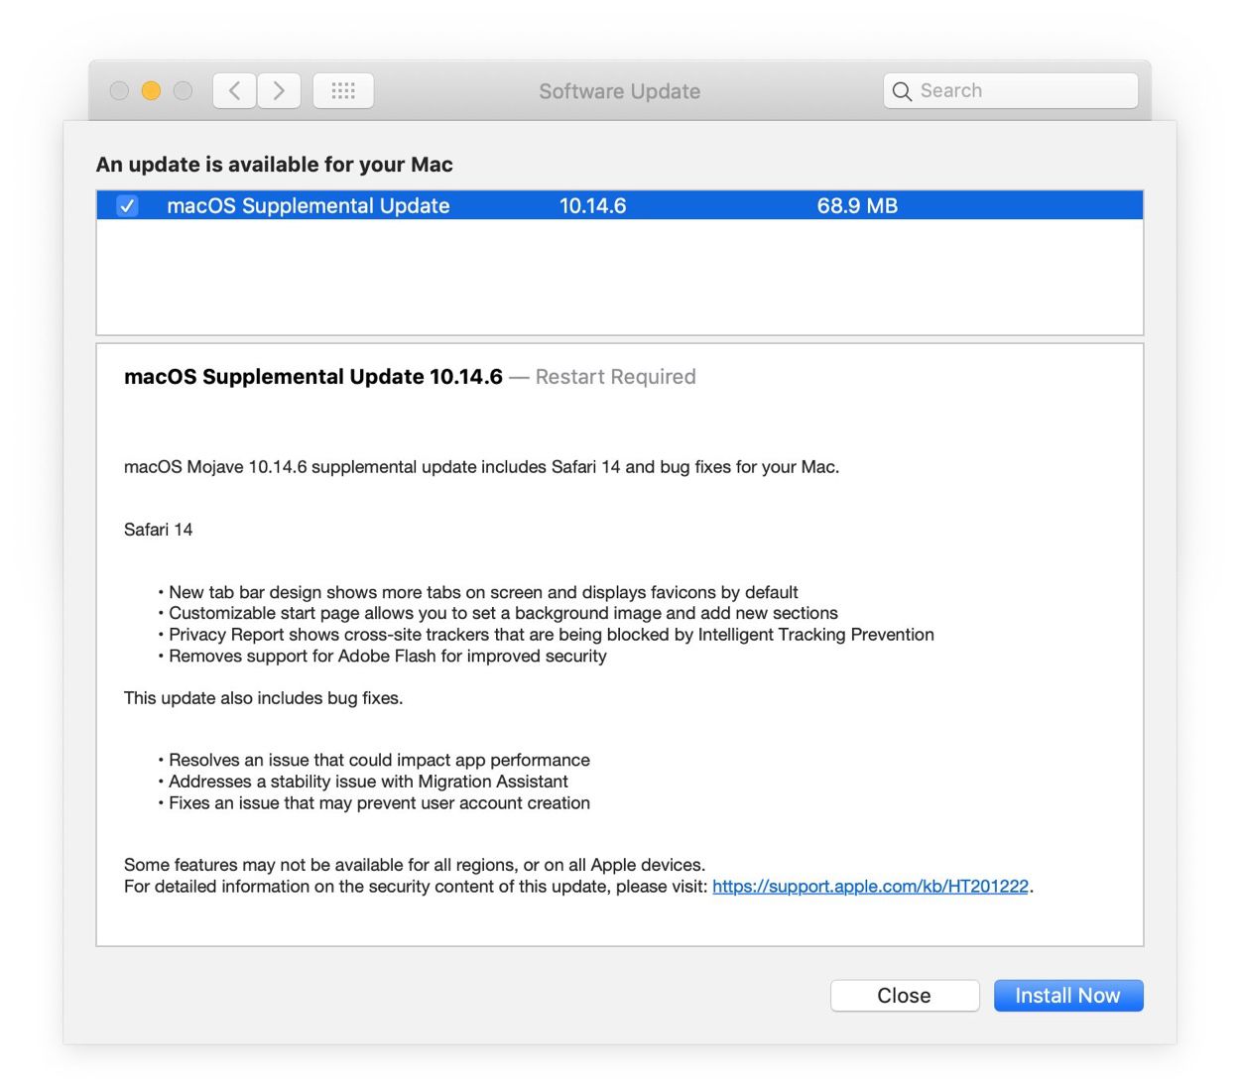The width and height of the screenshot is (1240, 1087).
Task: Open the support.apple.com/kb/HT201222 link
Action: pos(870,886)
